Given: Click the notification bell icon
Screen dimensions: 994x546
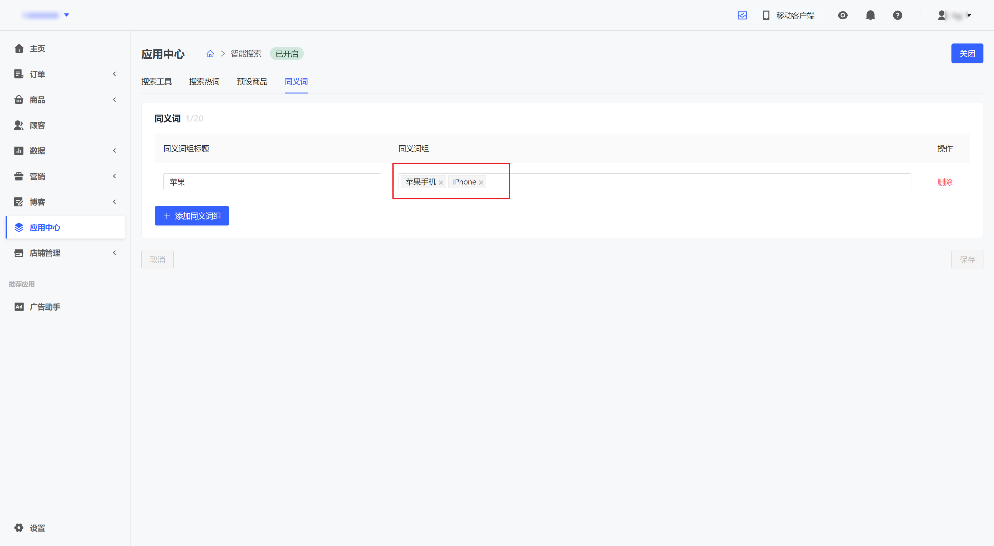Looking at the screenshot, I should [870, 16].
